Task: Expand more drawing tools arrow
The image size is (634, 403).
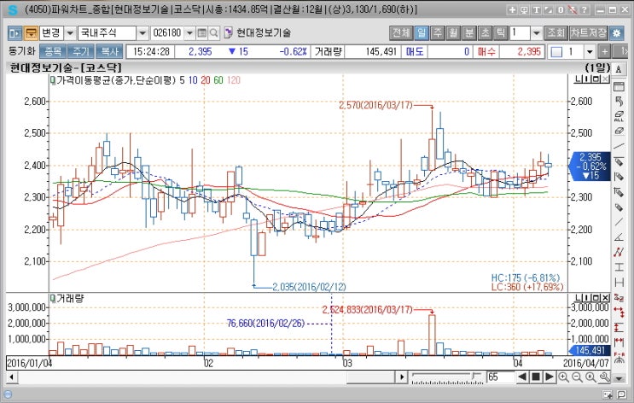Action: [619, 379]
